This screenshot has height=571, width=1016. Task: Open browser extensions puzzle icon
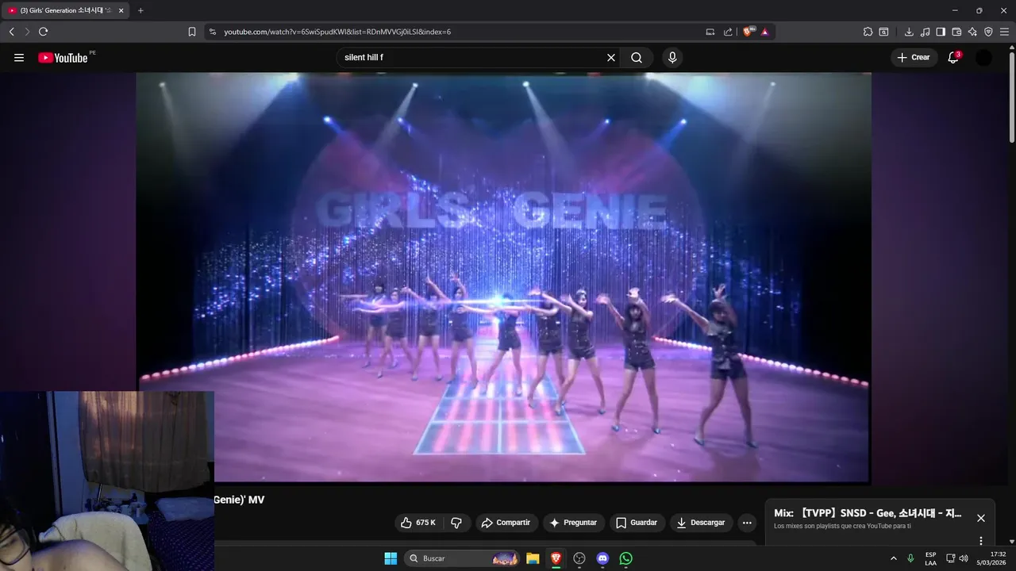pos(868,32)
